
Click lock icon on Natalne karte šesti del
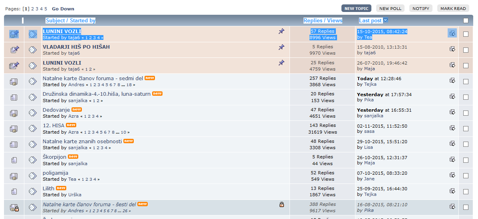pos(282,205)
